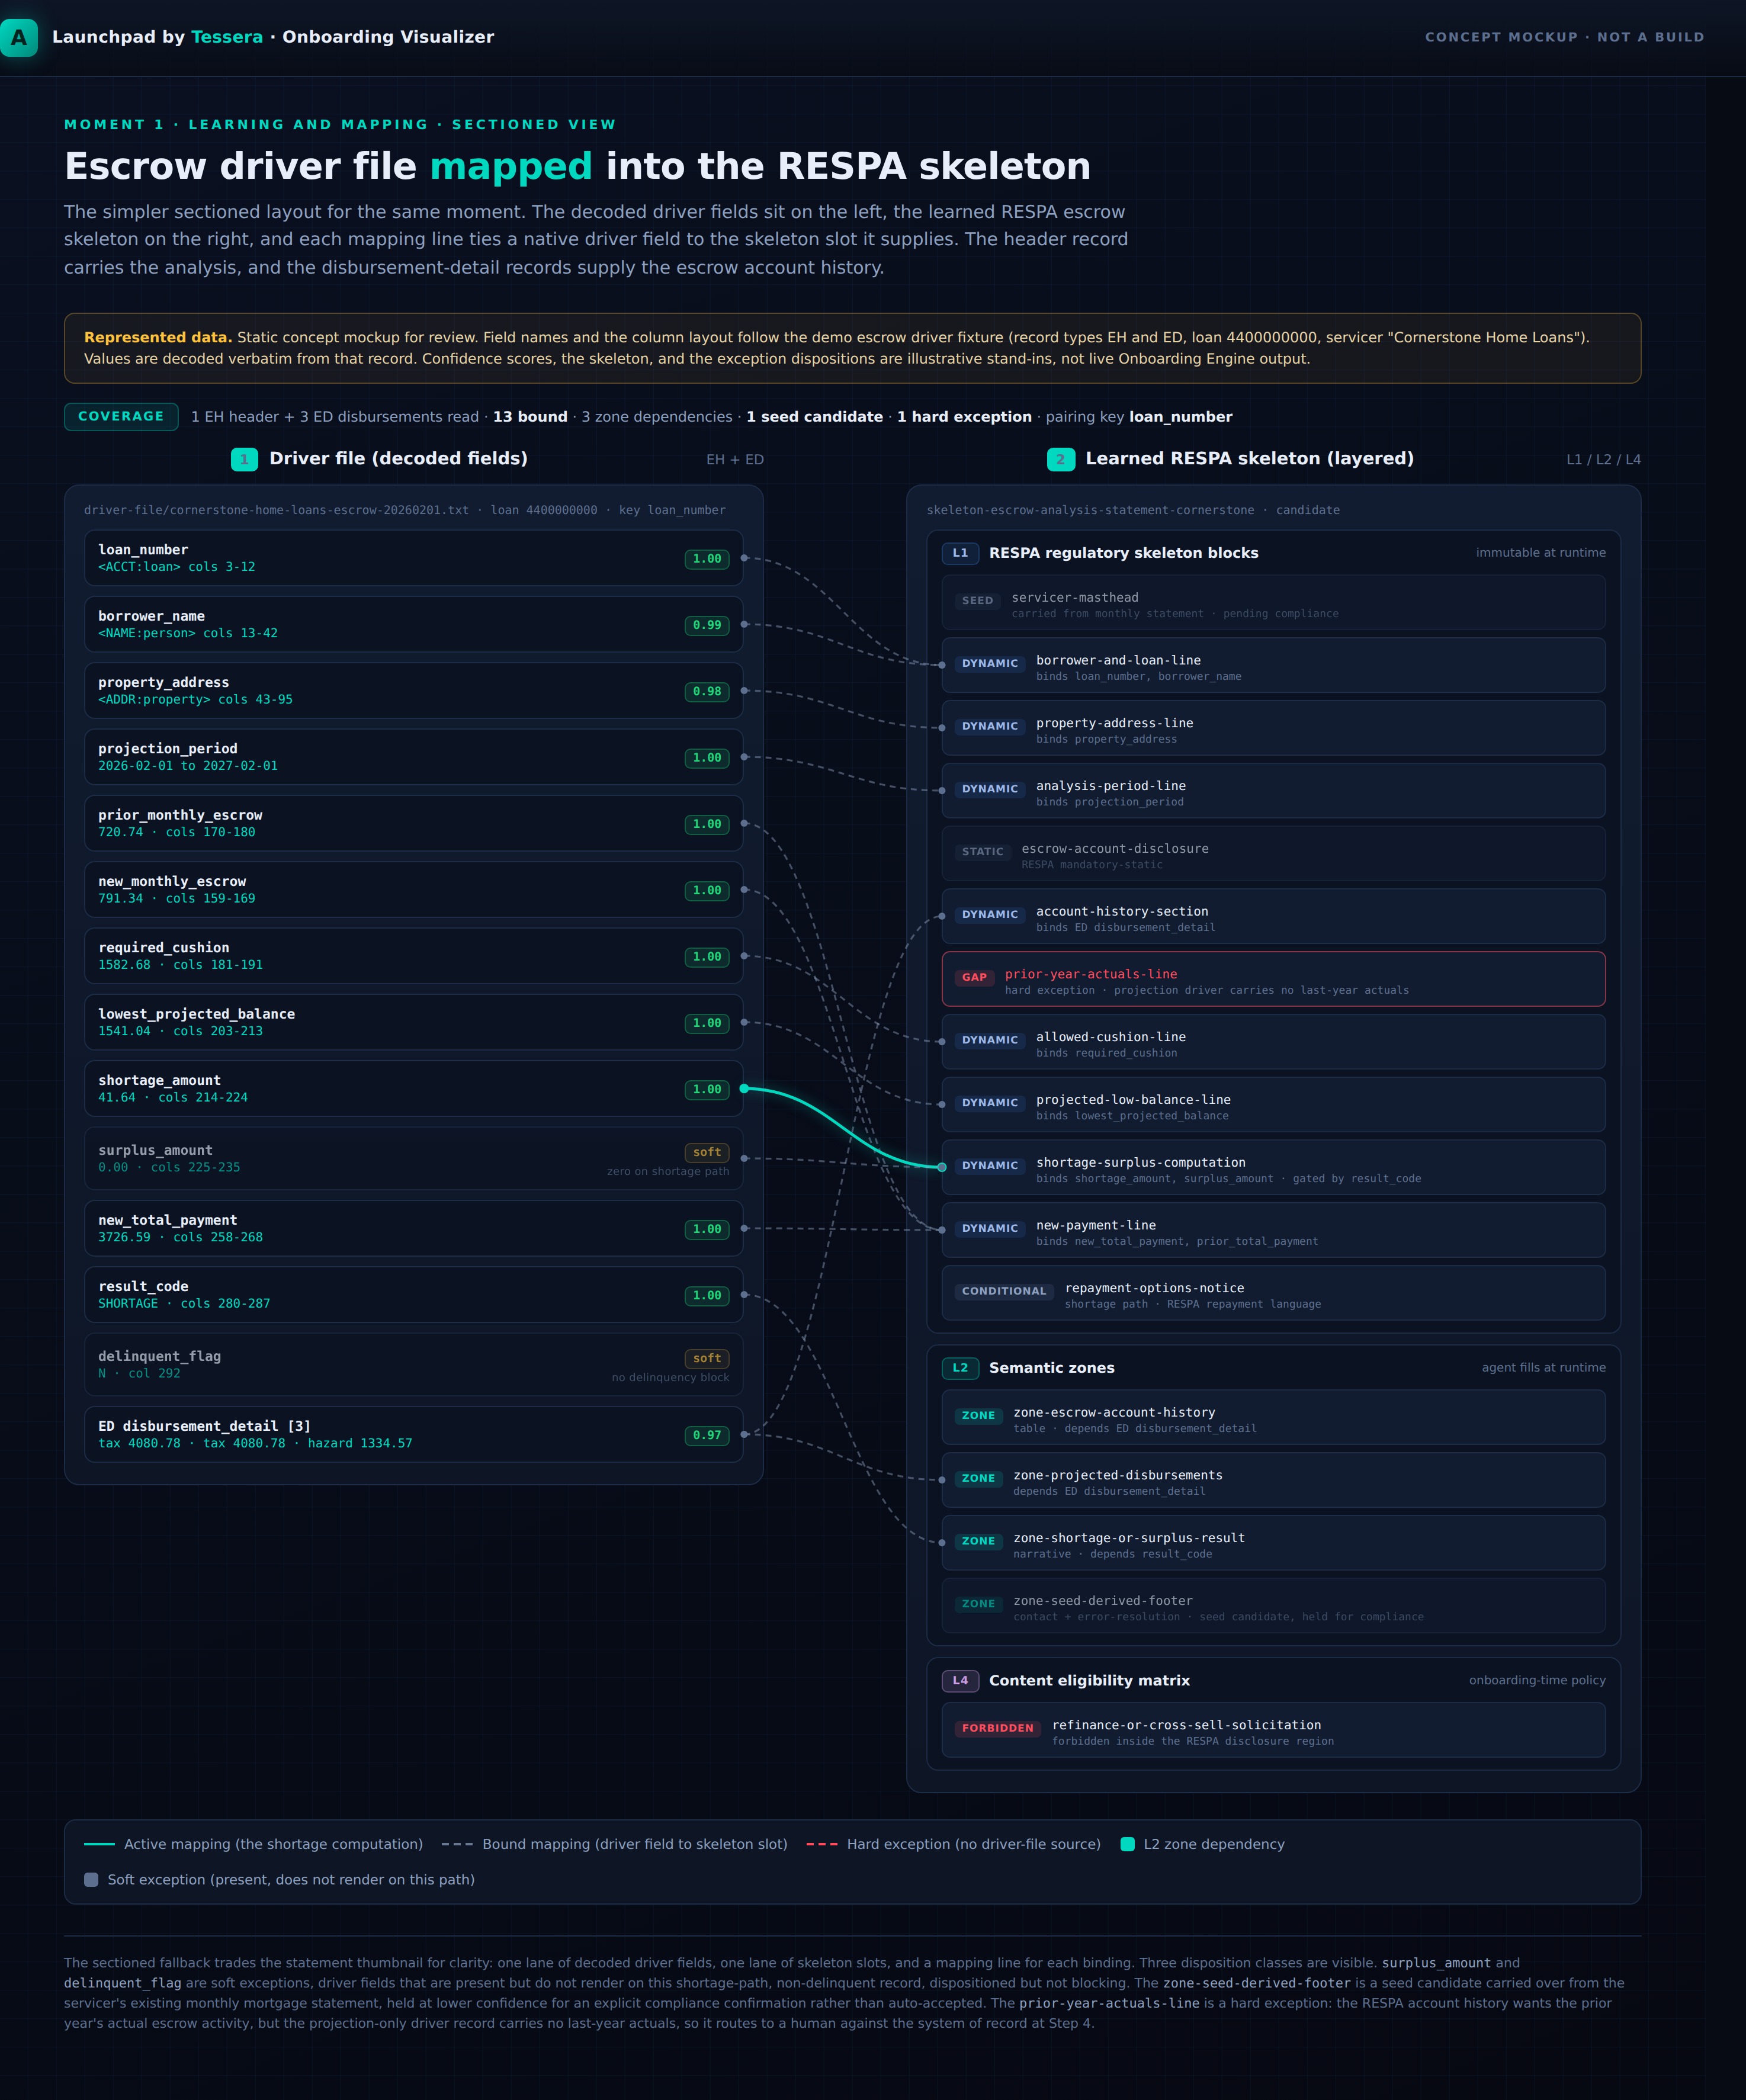Open the allowed-cushion-line skeleton block

(x=1274, y=1042)
